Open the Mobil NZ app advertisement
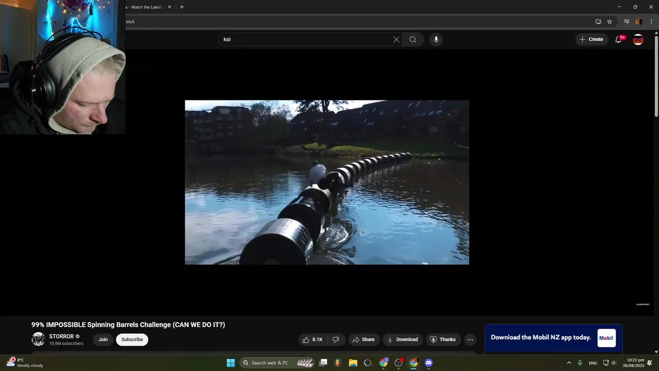Image resolution: width=659 pixels, height=371 pixels. pos(553,338)
